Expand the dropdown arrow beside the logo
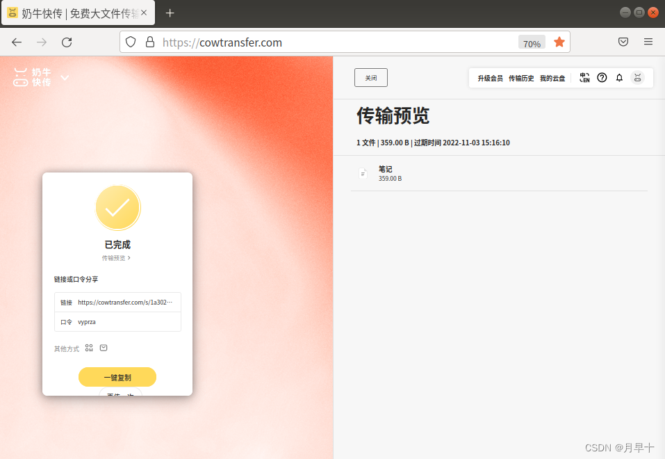The width and height of the screenshot is (665, 459). pyautogui.click(x=65, y=78)
